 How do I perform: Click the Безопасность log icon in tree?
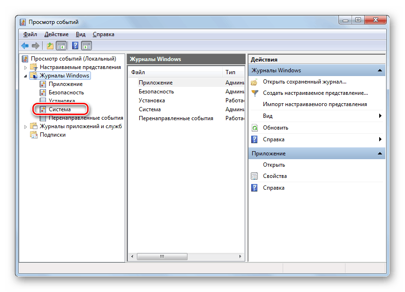43,92
